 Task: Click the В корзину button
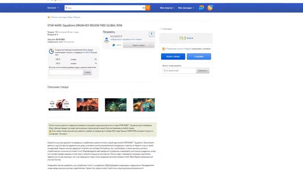[199, 57]
